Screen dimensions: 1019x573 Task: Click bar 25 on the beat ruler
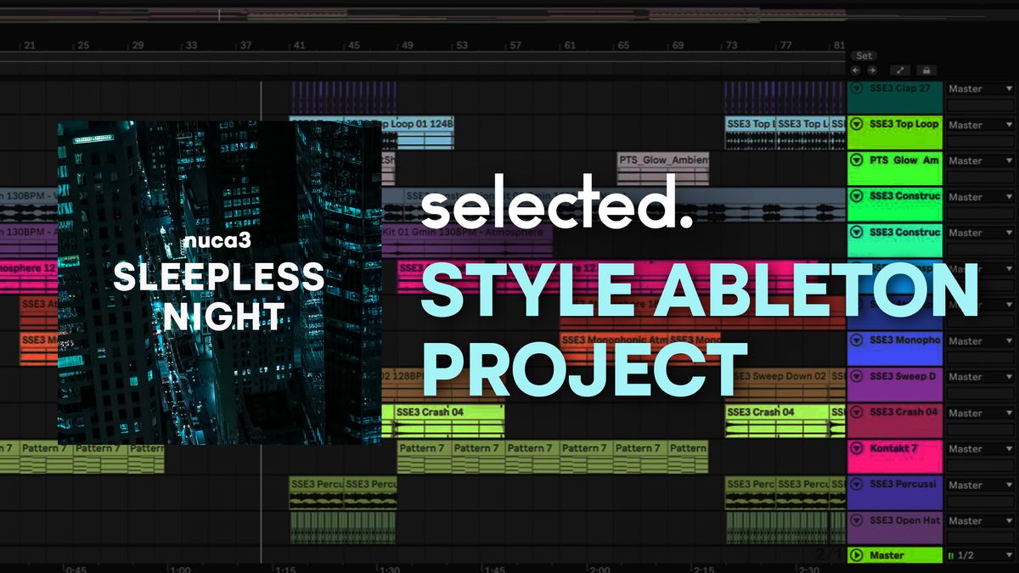83,46
